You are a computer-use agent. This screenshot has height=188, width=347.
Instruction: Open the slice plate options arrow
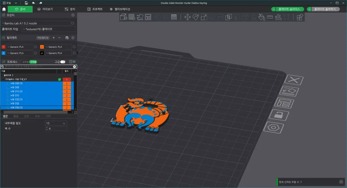coord(274,9)
